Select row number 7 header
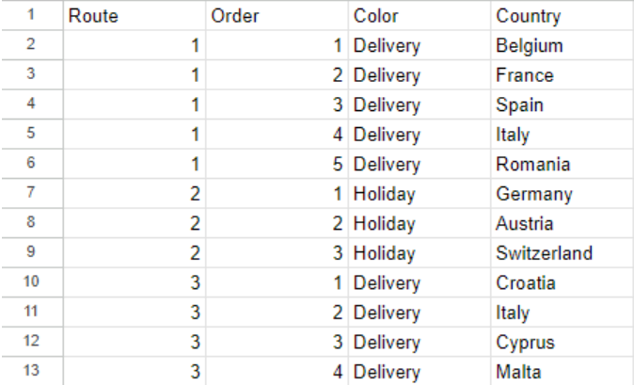 pyautogui.click(x=30, y=195)
